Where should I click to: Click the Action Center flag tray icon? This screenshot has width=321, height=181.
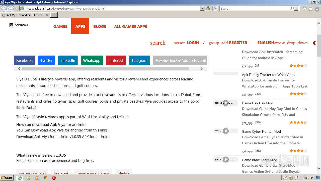[297, 178]
